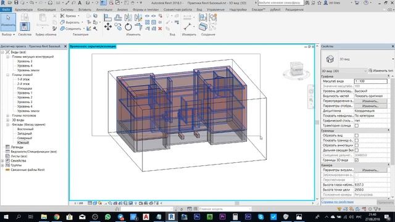Click the red Delete X icon in ribbon
395x222 pixels.
pyautogui.click(x=160, y=29)
